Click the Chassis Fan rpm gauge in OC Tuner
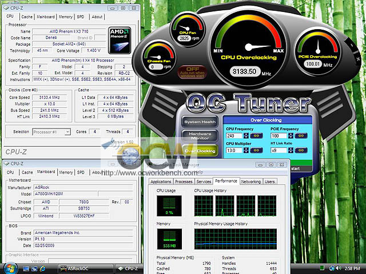 coord(159,57)
